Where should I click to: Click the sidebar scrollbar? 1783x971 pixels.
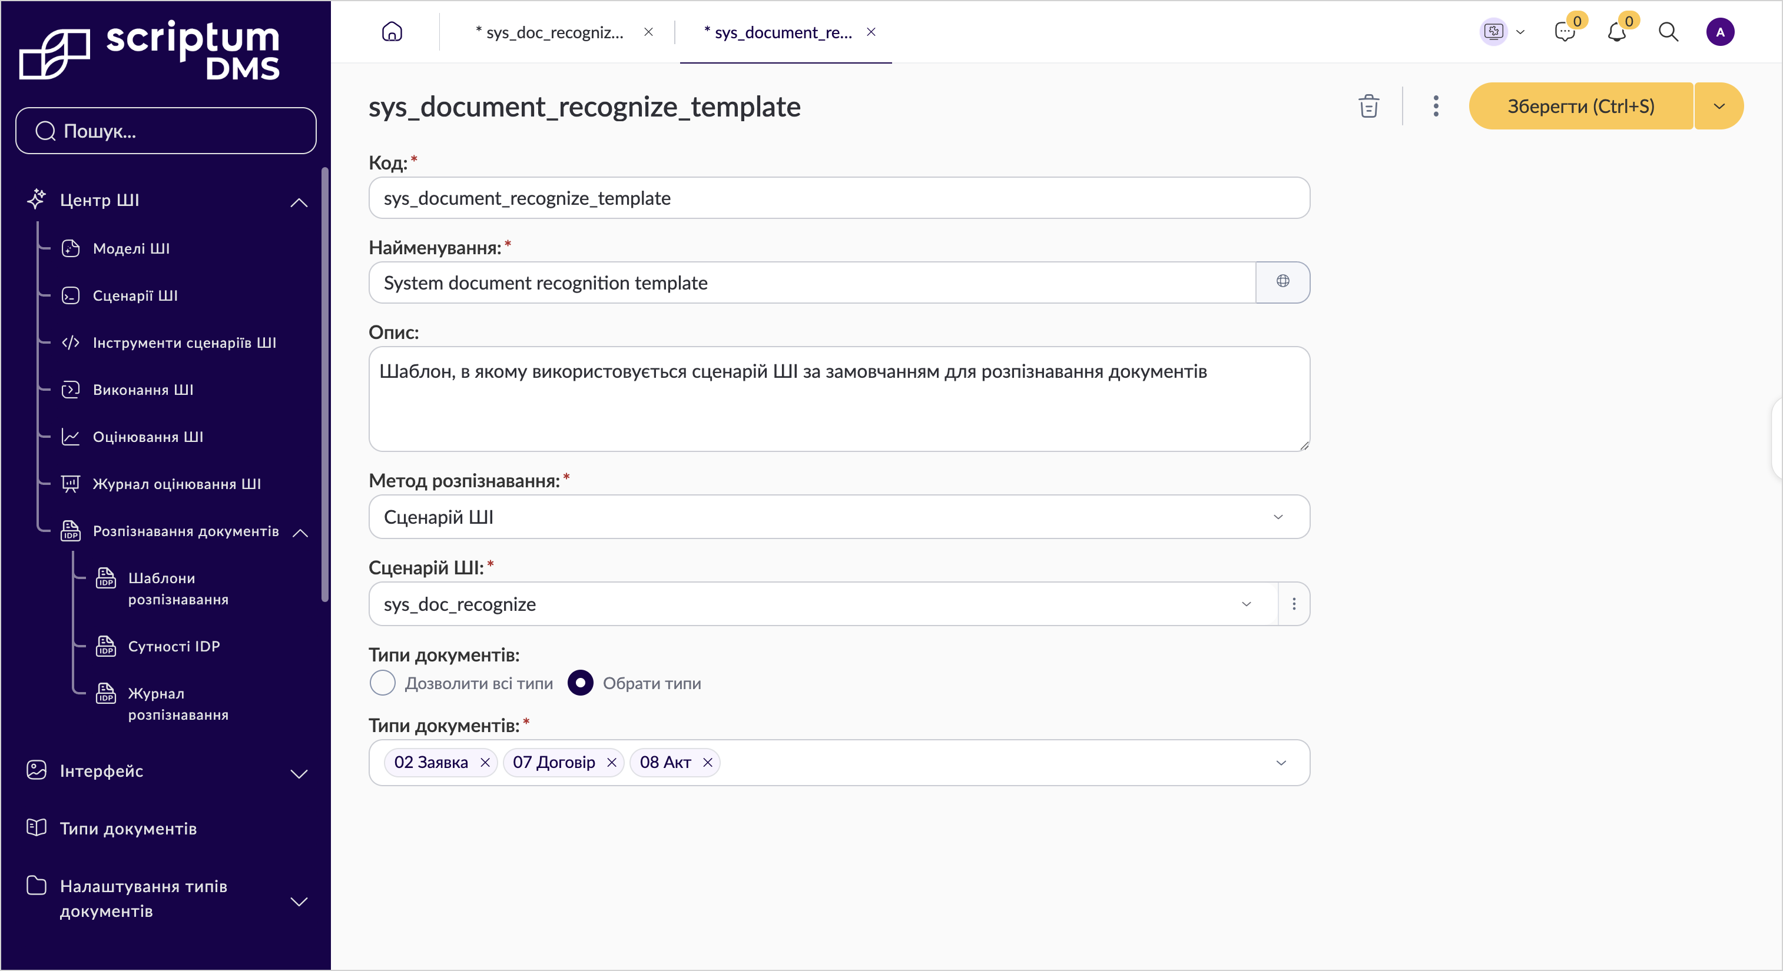[324, 384]
